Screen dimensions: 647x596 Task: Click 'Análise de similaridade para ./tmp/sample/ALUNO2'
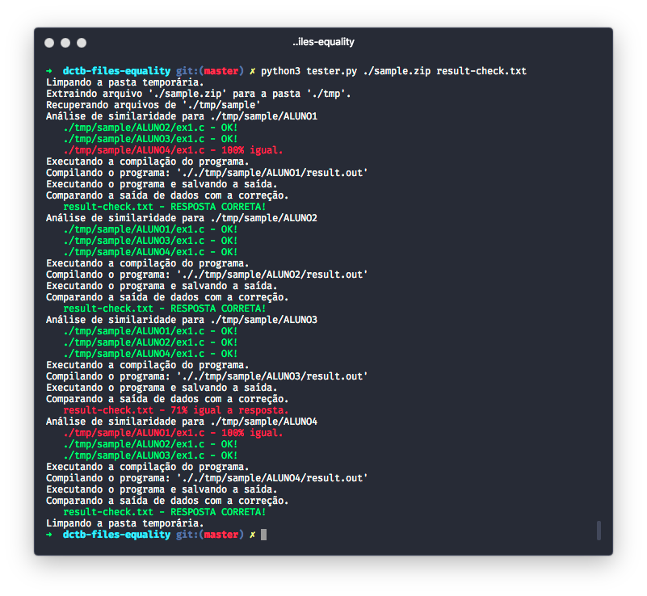coord(182,218)
